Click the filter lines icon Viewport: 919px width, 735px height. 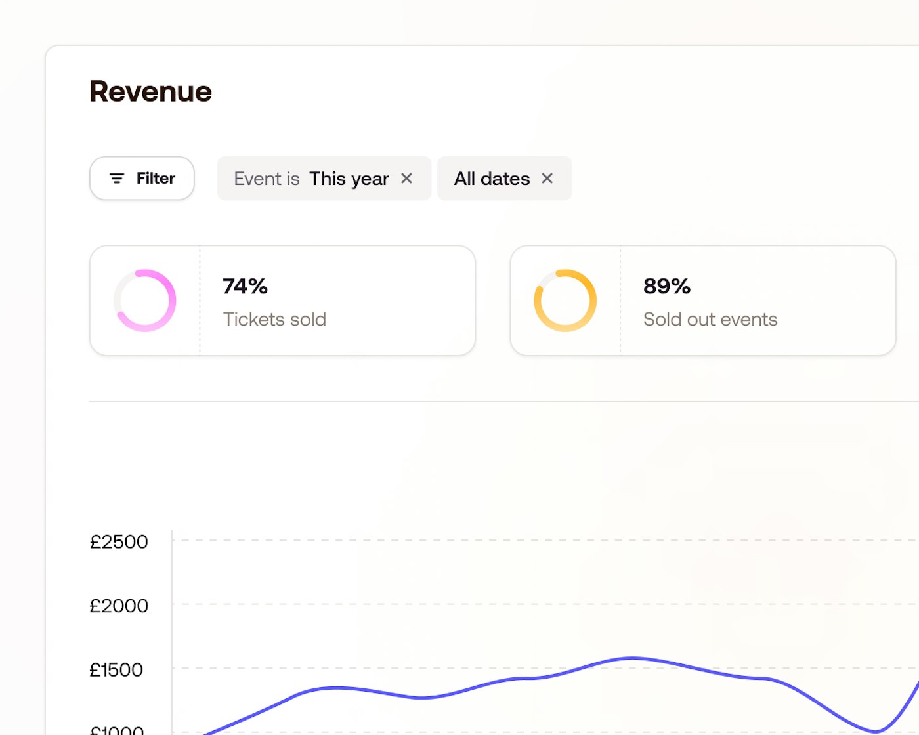click(117, 178)
